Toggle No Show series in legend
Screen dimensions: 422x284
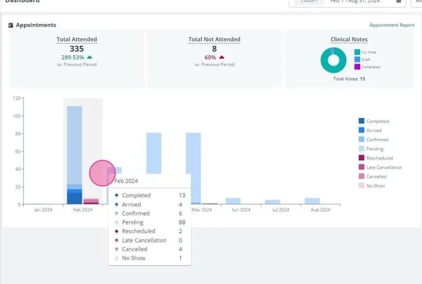(x=362, y=185)
